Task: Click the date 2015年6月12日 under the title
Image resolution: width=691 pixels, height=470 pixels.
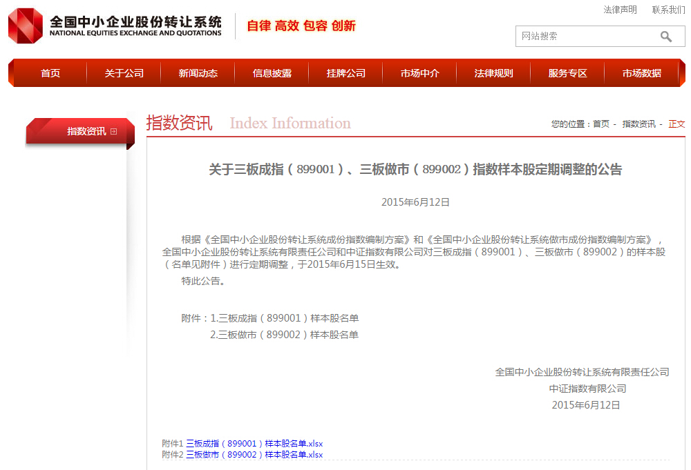Action: point(415,202)
